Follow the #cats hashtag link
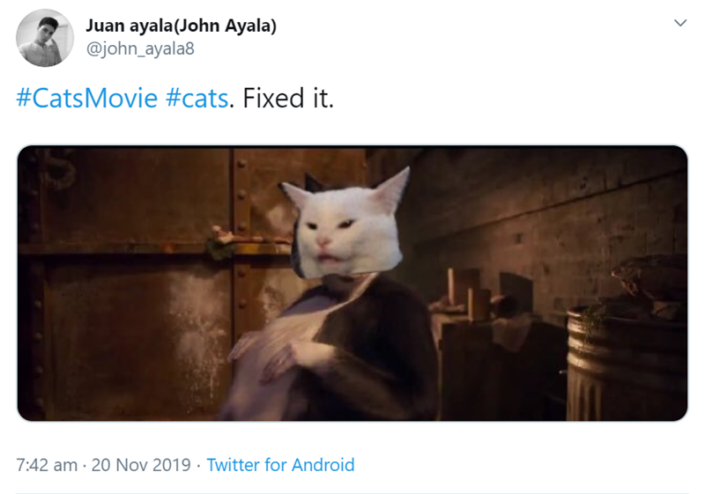This screenshot has height=494, width=705. pyautogui.click(x=197, y=98)
